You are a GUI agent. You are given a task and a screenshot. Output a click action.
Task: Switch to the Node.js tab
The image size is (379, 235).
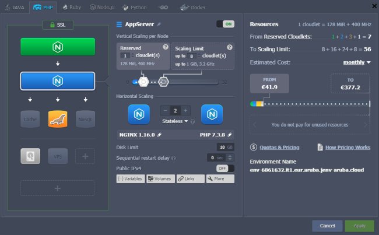coord(102,7)
